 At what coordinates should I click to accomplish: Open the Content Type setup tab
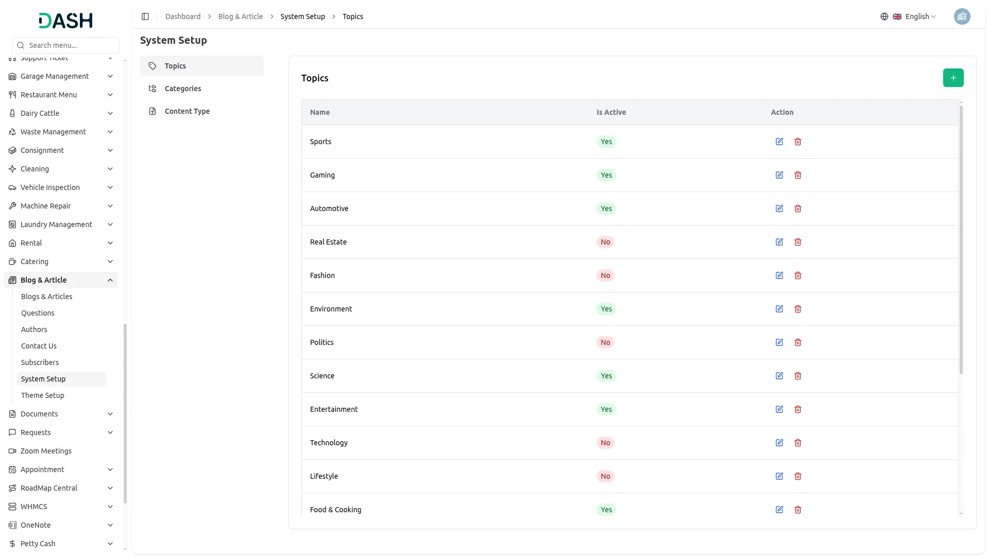point(187,111)
